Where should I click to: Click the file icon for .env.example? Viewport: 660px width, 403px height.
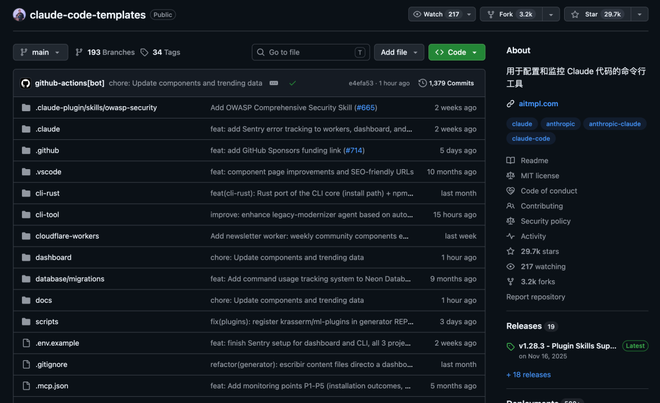click(26, 343)
